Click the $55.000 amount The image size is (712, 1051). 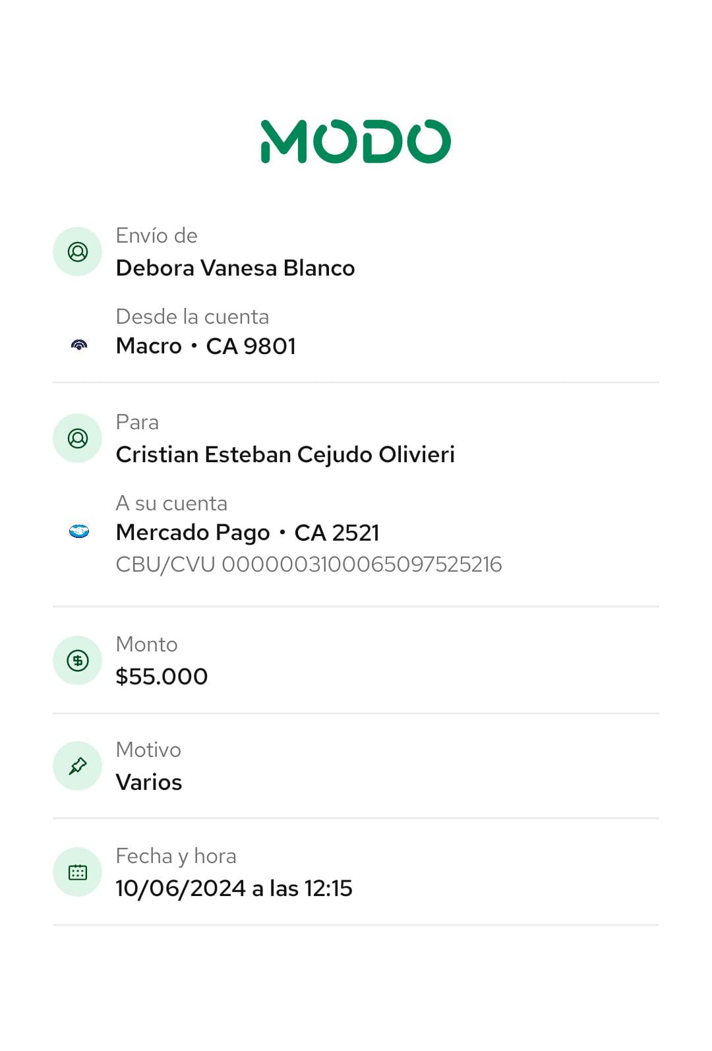pos(162,676)
